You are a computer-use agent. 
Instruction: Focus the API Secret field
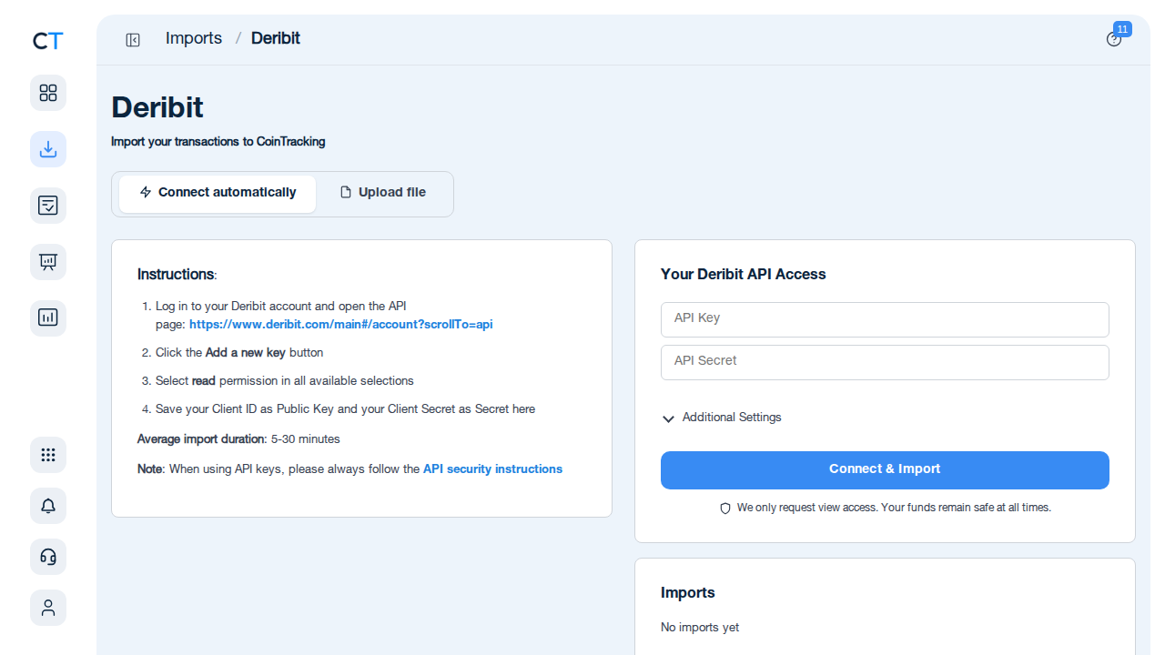click(885, 362)
